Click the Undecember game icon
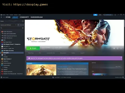Viewport: 125px width, 93px height. [2, 65]
